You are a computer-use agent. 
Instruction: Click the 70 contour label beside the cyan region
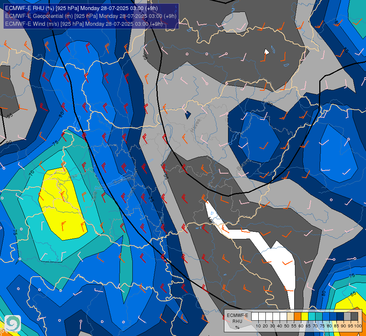pyautogui.click(x=31, y=173)
